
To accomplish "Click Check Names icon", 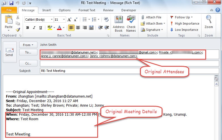I will [x=131, y=24].
